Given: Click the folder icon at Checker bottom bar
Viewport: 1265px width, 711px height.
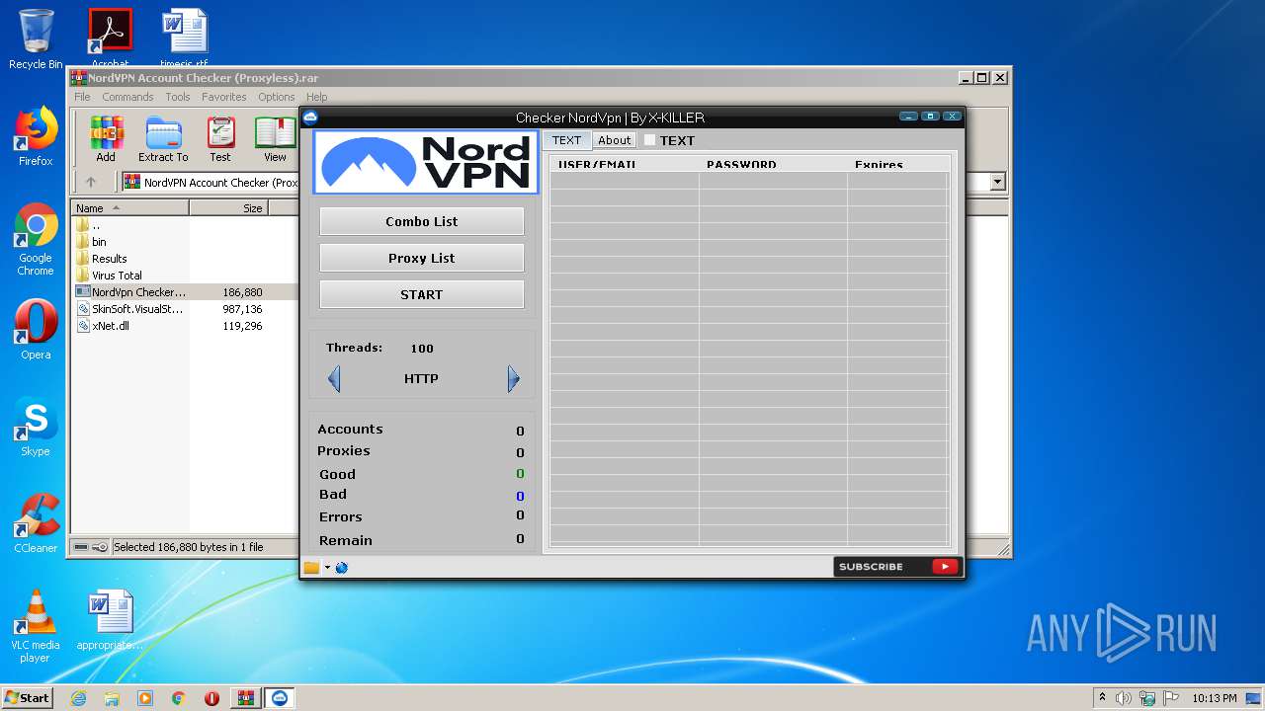Looking at the screenshot, I should pyautogui.click(x=311, y=567).
